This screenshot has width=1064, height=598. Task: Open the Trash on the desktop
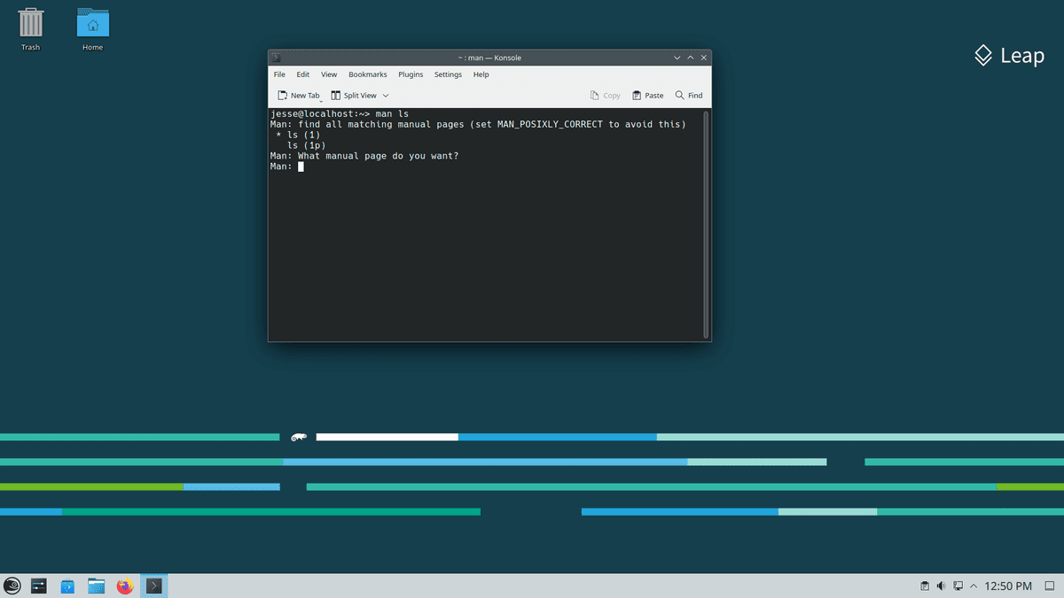[30, 22]
